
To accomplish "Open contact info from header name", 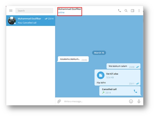I will (x=70, y=9).
